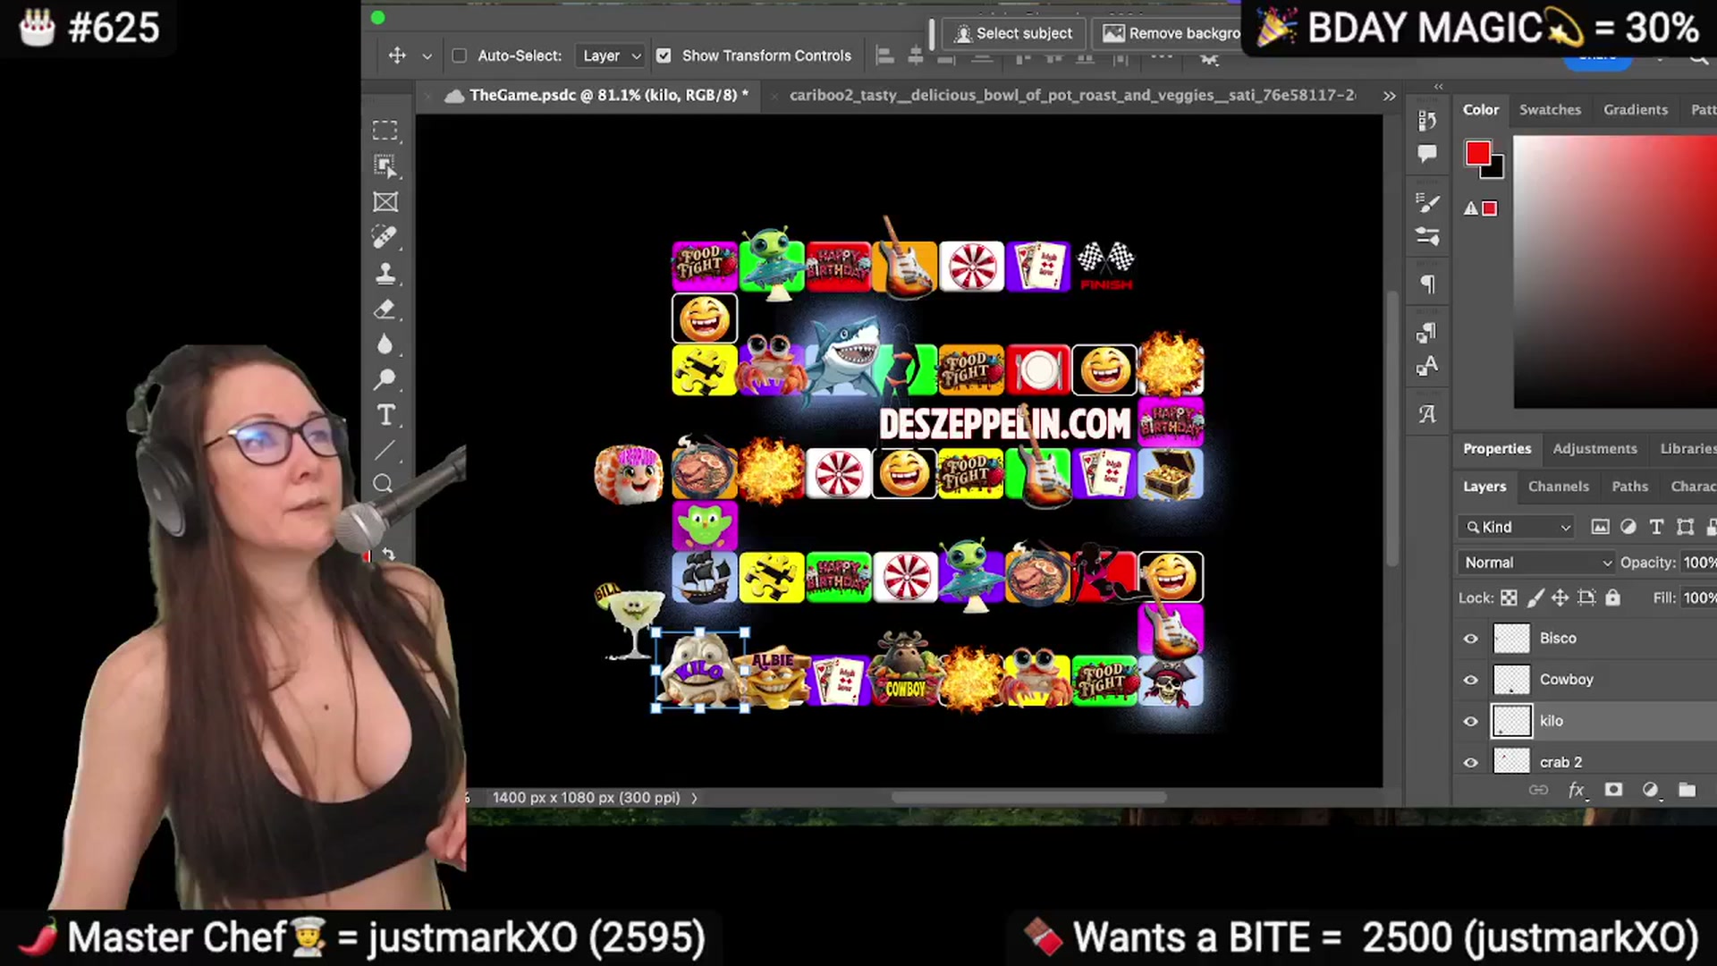
Task: Filter layers by pixel layers
Action: pos(1600,527)
